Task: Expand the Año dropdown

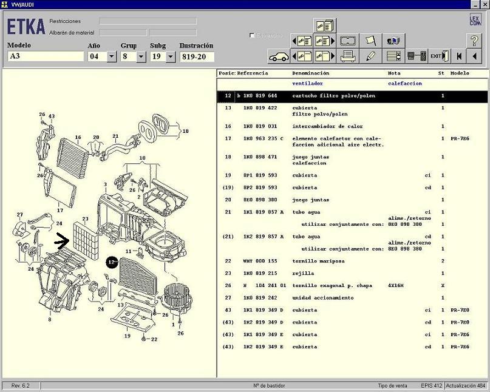Action: click(x=112, y=56)
